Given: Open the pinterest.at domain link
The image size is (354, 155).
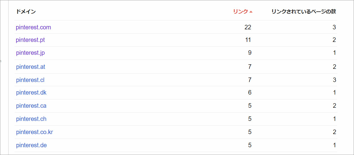Looking at the screenshot, I should click(x=31, y=67).
